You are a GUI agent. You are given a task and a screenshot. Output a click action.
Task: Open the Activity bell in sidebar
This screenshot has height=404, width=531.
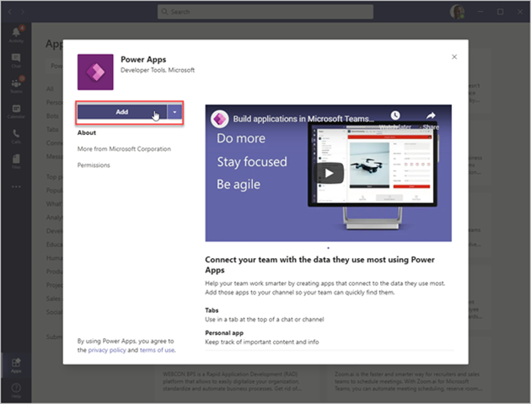[x=16, y=32]
